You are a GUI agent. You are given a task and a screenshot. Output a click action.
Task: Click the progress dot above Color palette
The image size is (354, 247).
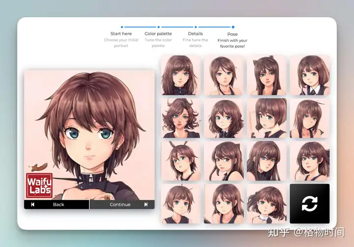pos(158,27)
